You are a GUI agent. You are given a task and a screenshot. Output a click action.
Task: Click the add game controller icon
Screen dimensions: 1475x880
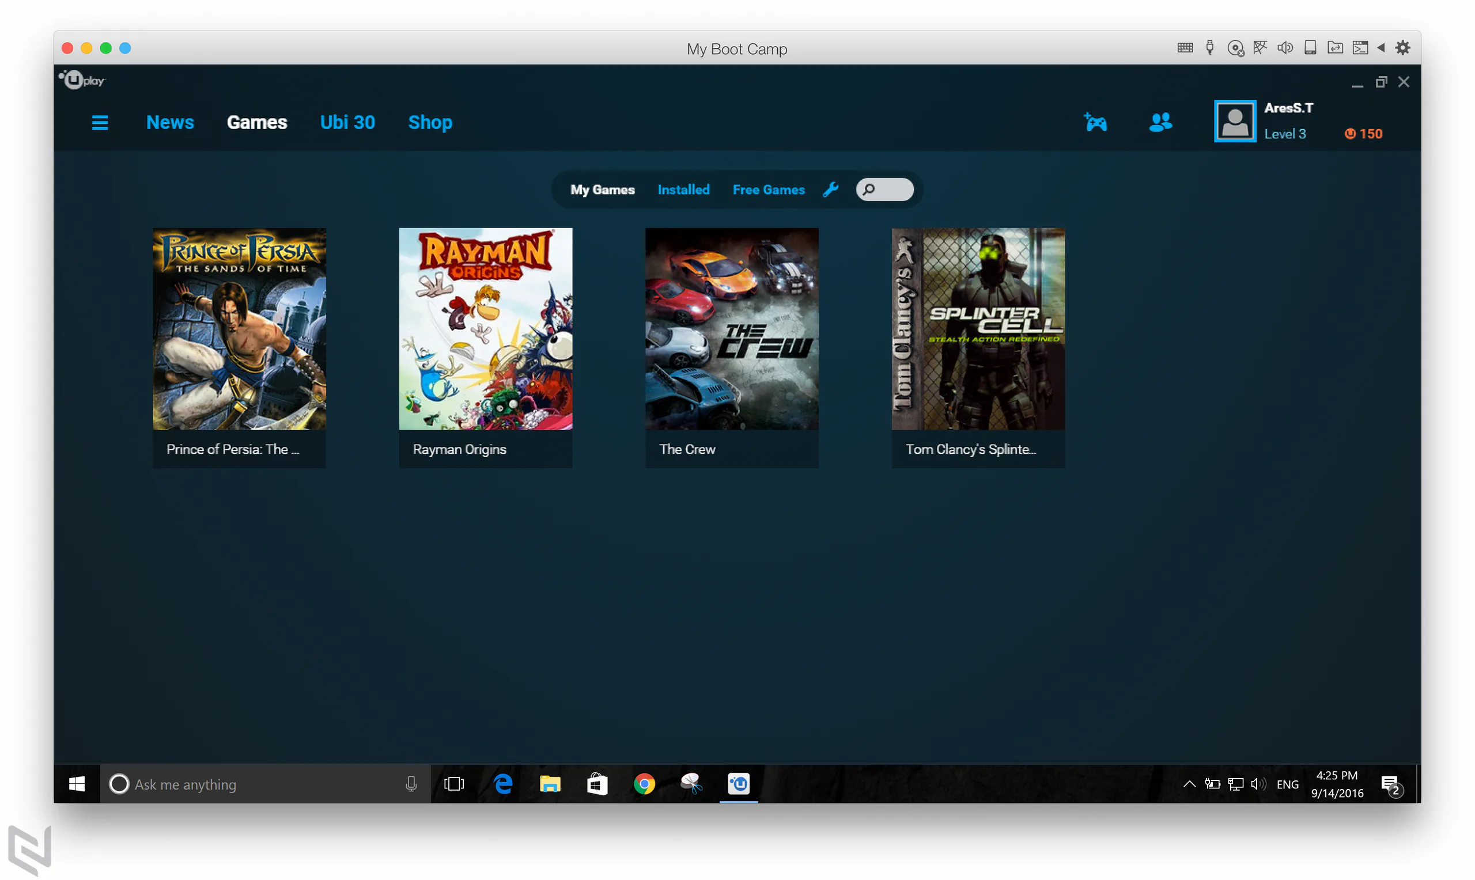1095,122
